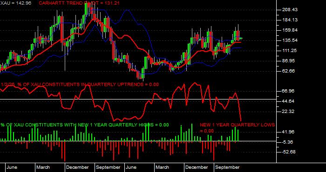Click the second March date marker
Viewport: 326px width, 172px height.
click(x=163, y=167)
